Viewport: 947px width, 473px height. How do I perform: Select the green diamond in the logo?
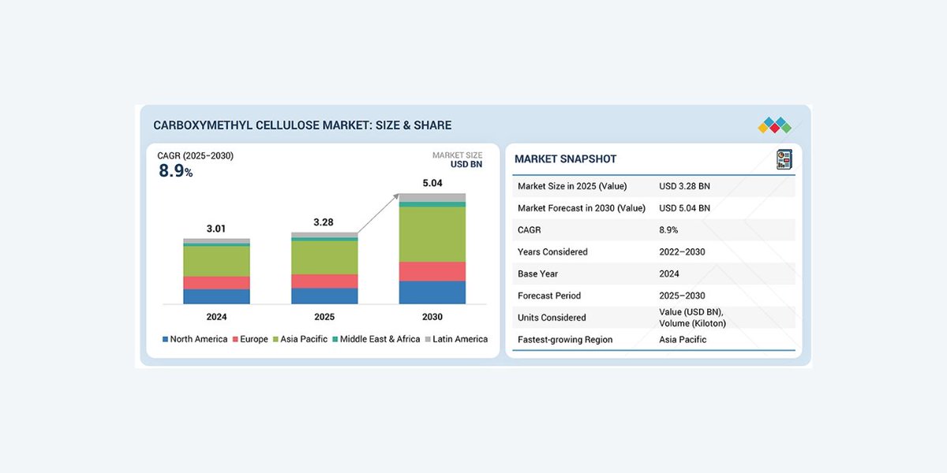(x=788, y=128)
